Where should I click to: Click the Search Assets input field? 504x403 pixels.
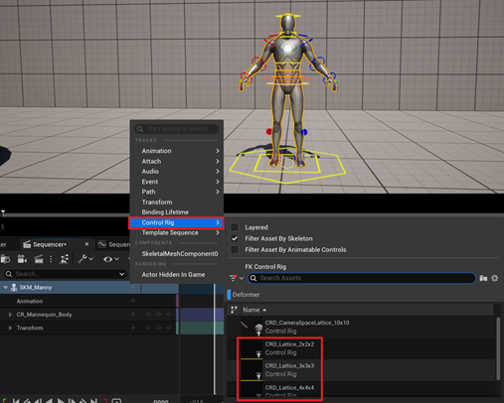pyautogui.click(x=362, y=278)
